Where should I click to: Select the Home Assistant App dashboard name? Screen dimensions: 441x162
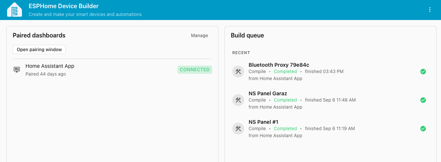(50, 66)
